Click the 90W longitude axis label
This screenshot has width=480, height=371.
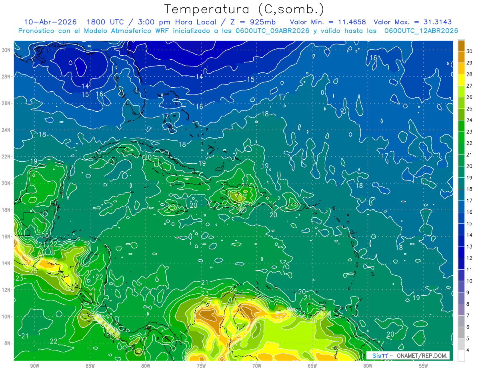coord(34,366)
